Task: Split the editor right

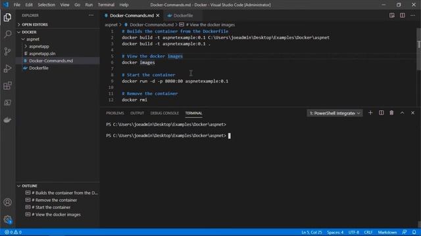Action: click(x=402, y=15)
